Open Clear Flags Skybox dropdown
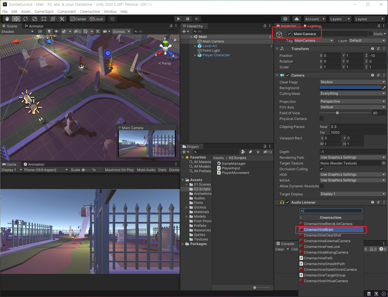Screen dimensions: 388x297 coord(353,82)
